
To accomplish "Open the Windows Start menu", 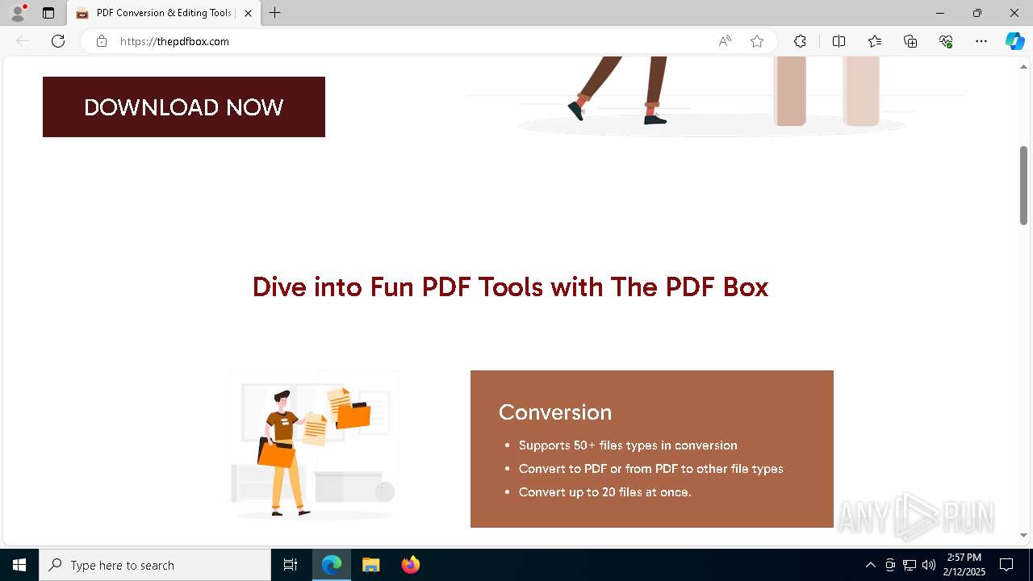I will 19,565.
